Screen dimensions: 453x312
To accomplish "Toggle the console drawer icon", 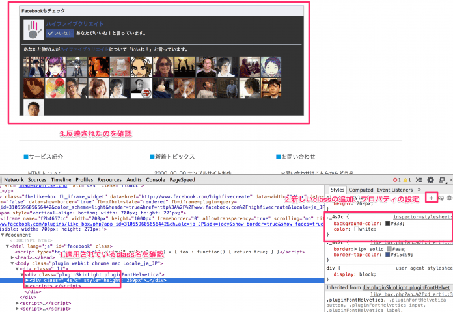I will pos(419,180).
